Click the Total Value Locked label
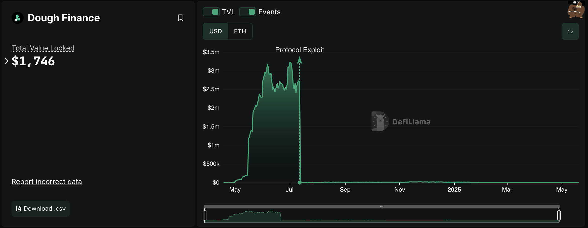 pos(43,48)
